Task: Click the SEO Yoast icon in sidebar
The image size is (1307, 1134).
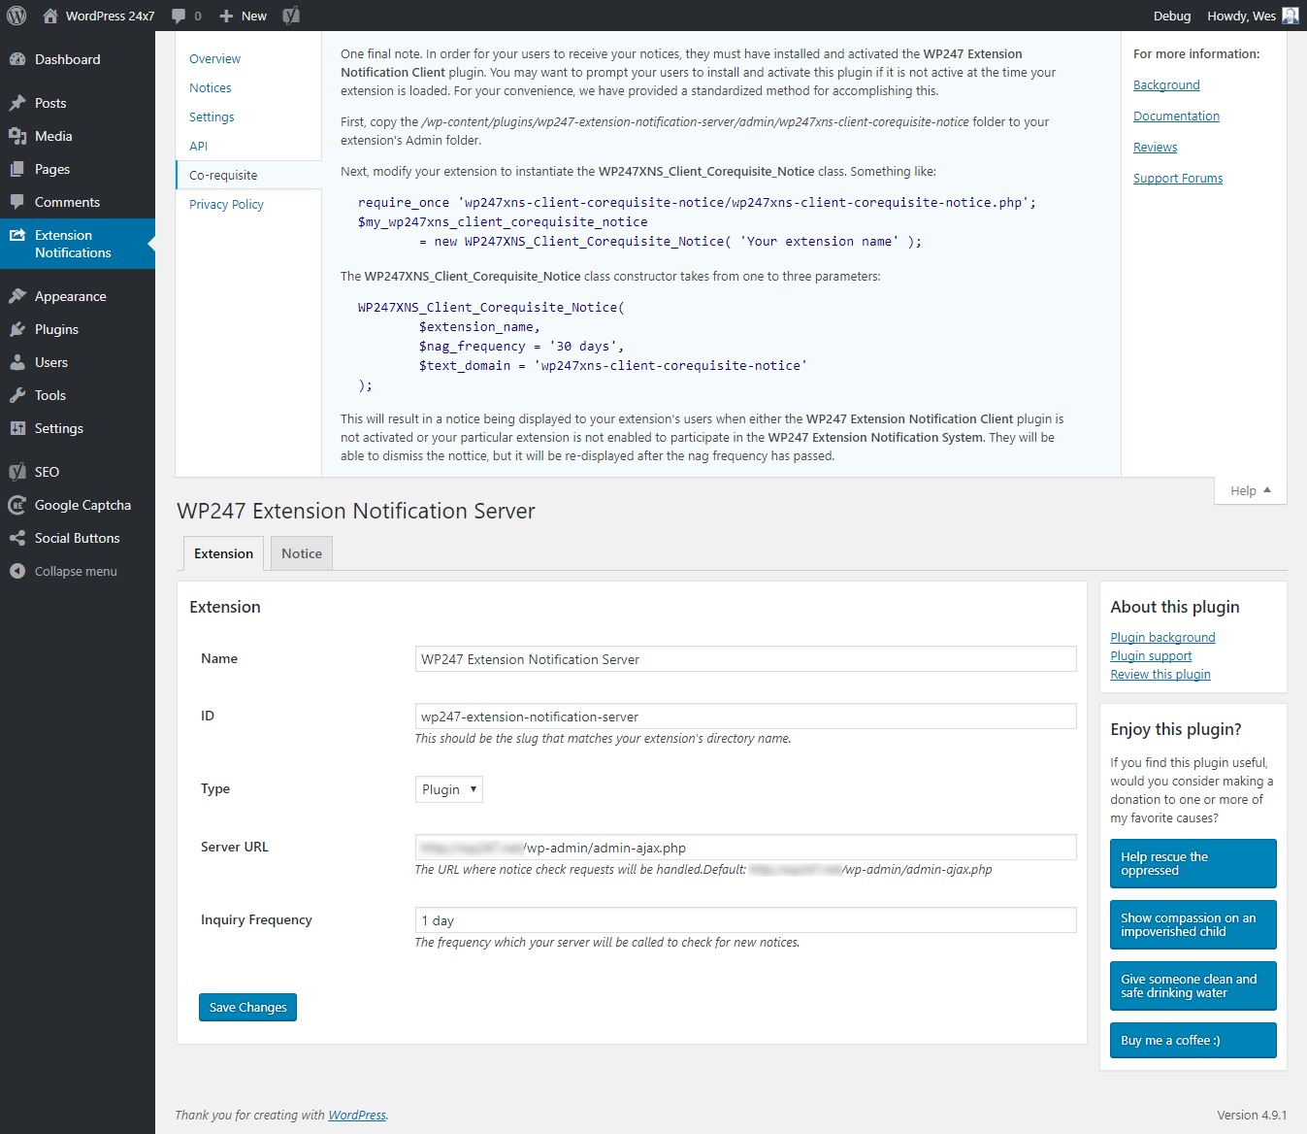Action: click(17, 472)
